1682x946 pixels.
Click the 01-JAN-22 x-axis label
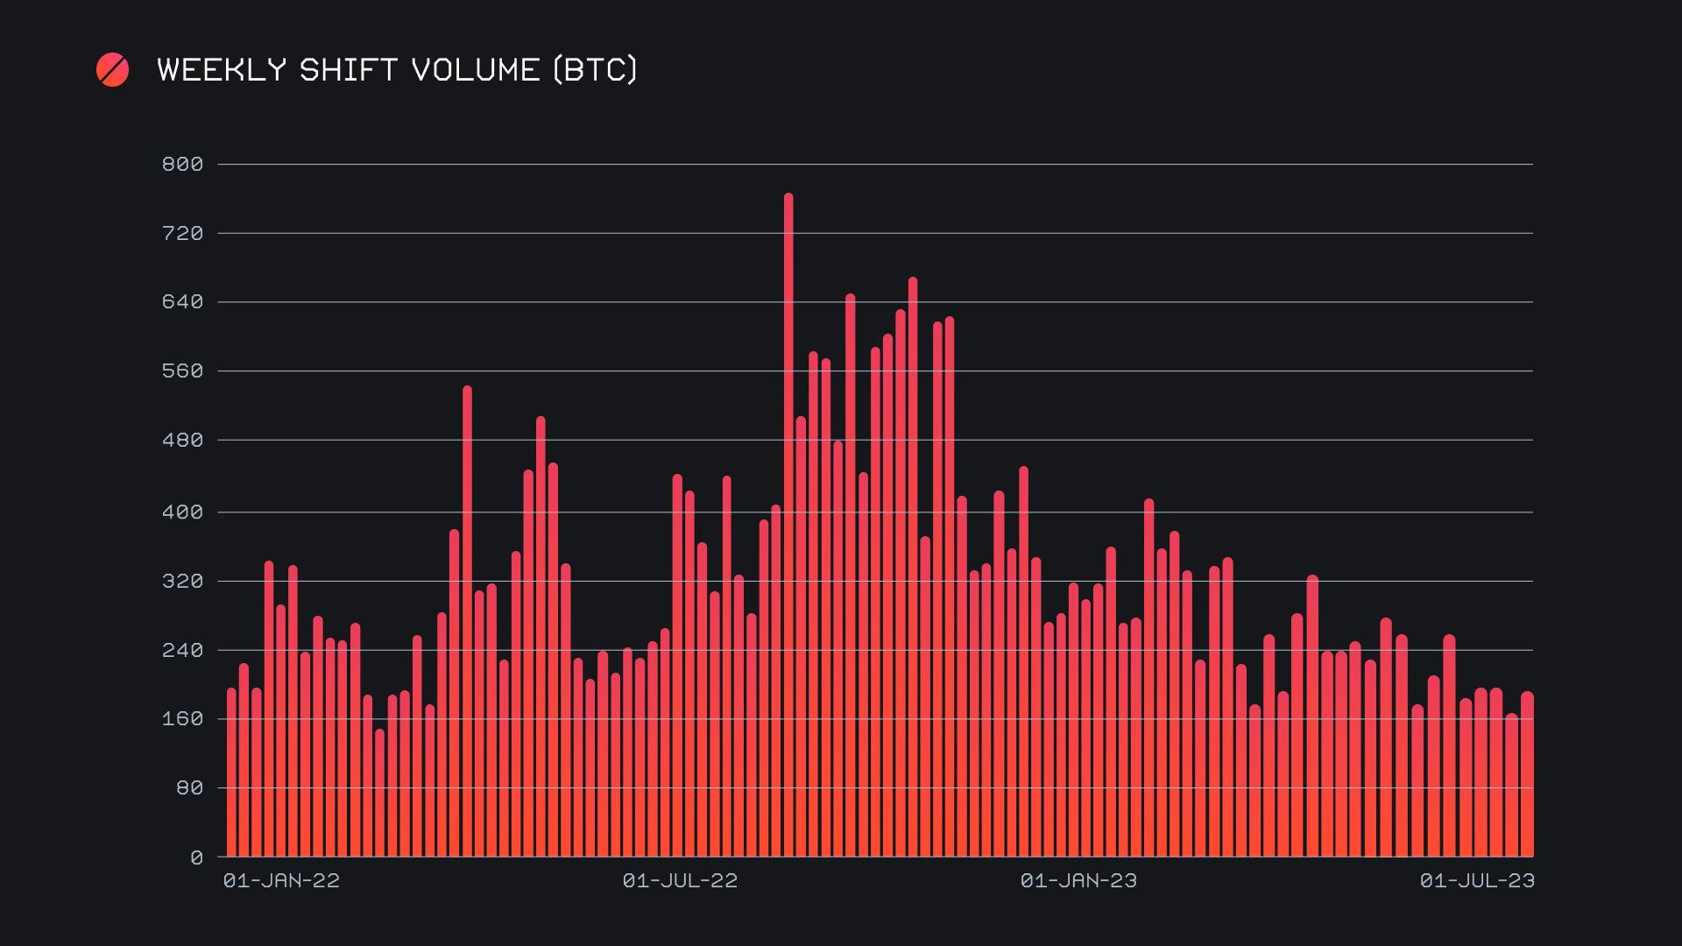(x=281, y=881)
